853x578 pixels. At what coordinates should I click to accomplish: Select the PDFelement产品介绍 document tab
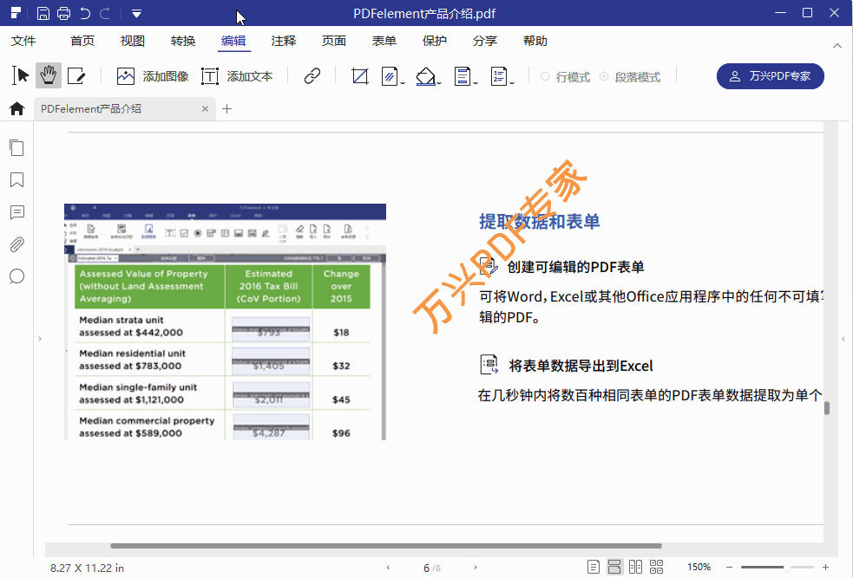(x=125, y=108)
